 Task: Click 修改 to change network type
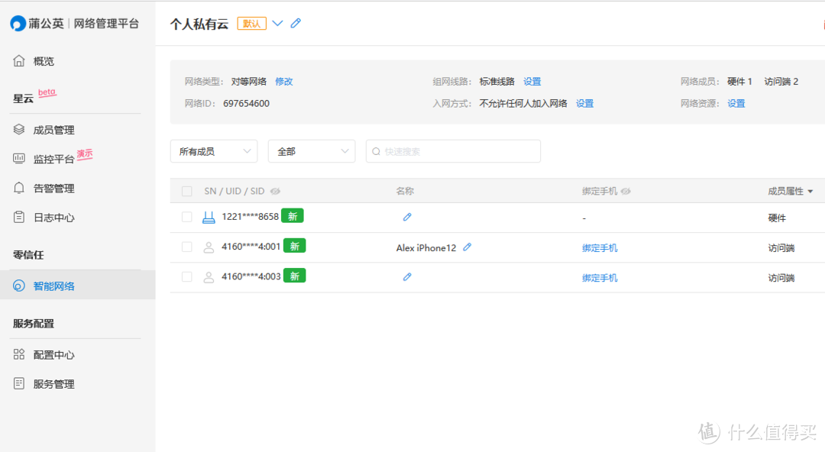coord(284,81)
